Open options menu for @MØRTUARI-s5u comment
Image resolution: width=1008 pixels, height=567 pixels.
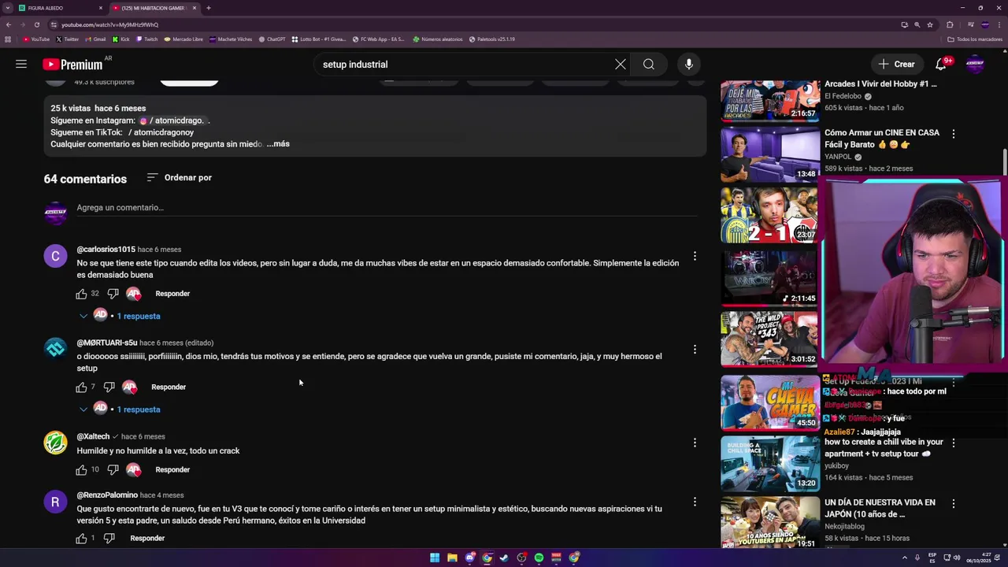tap(695, 350)
